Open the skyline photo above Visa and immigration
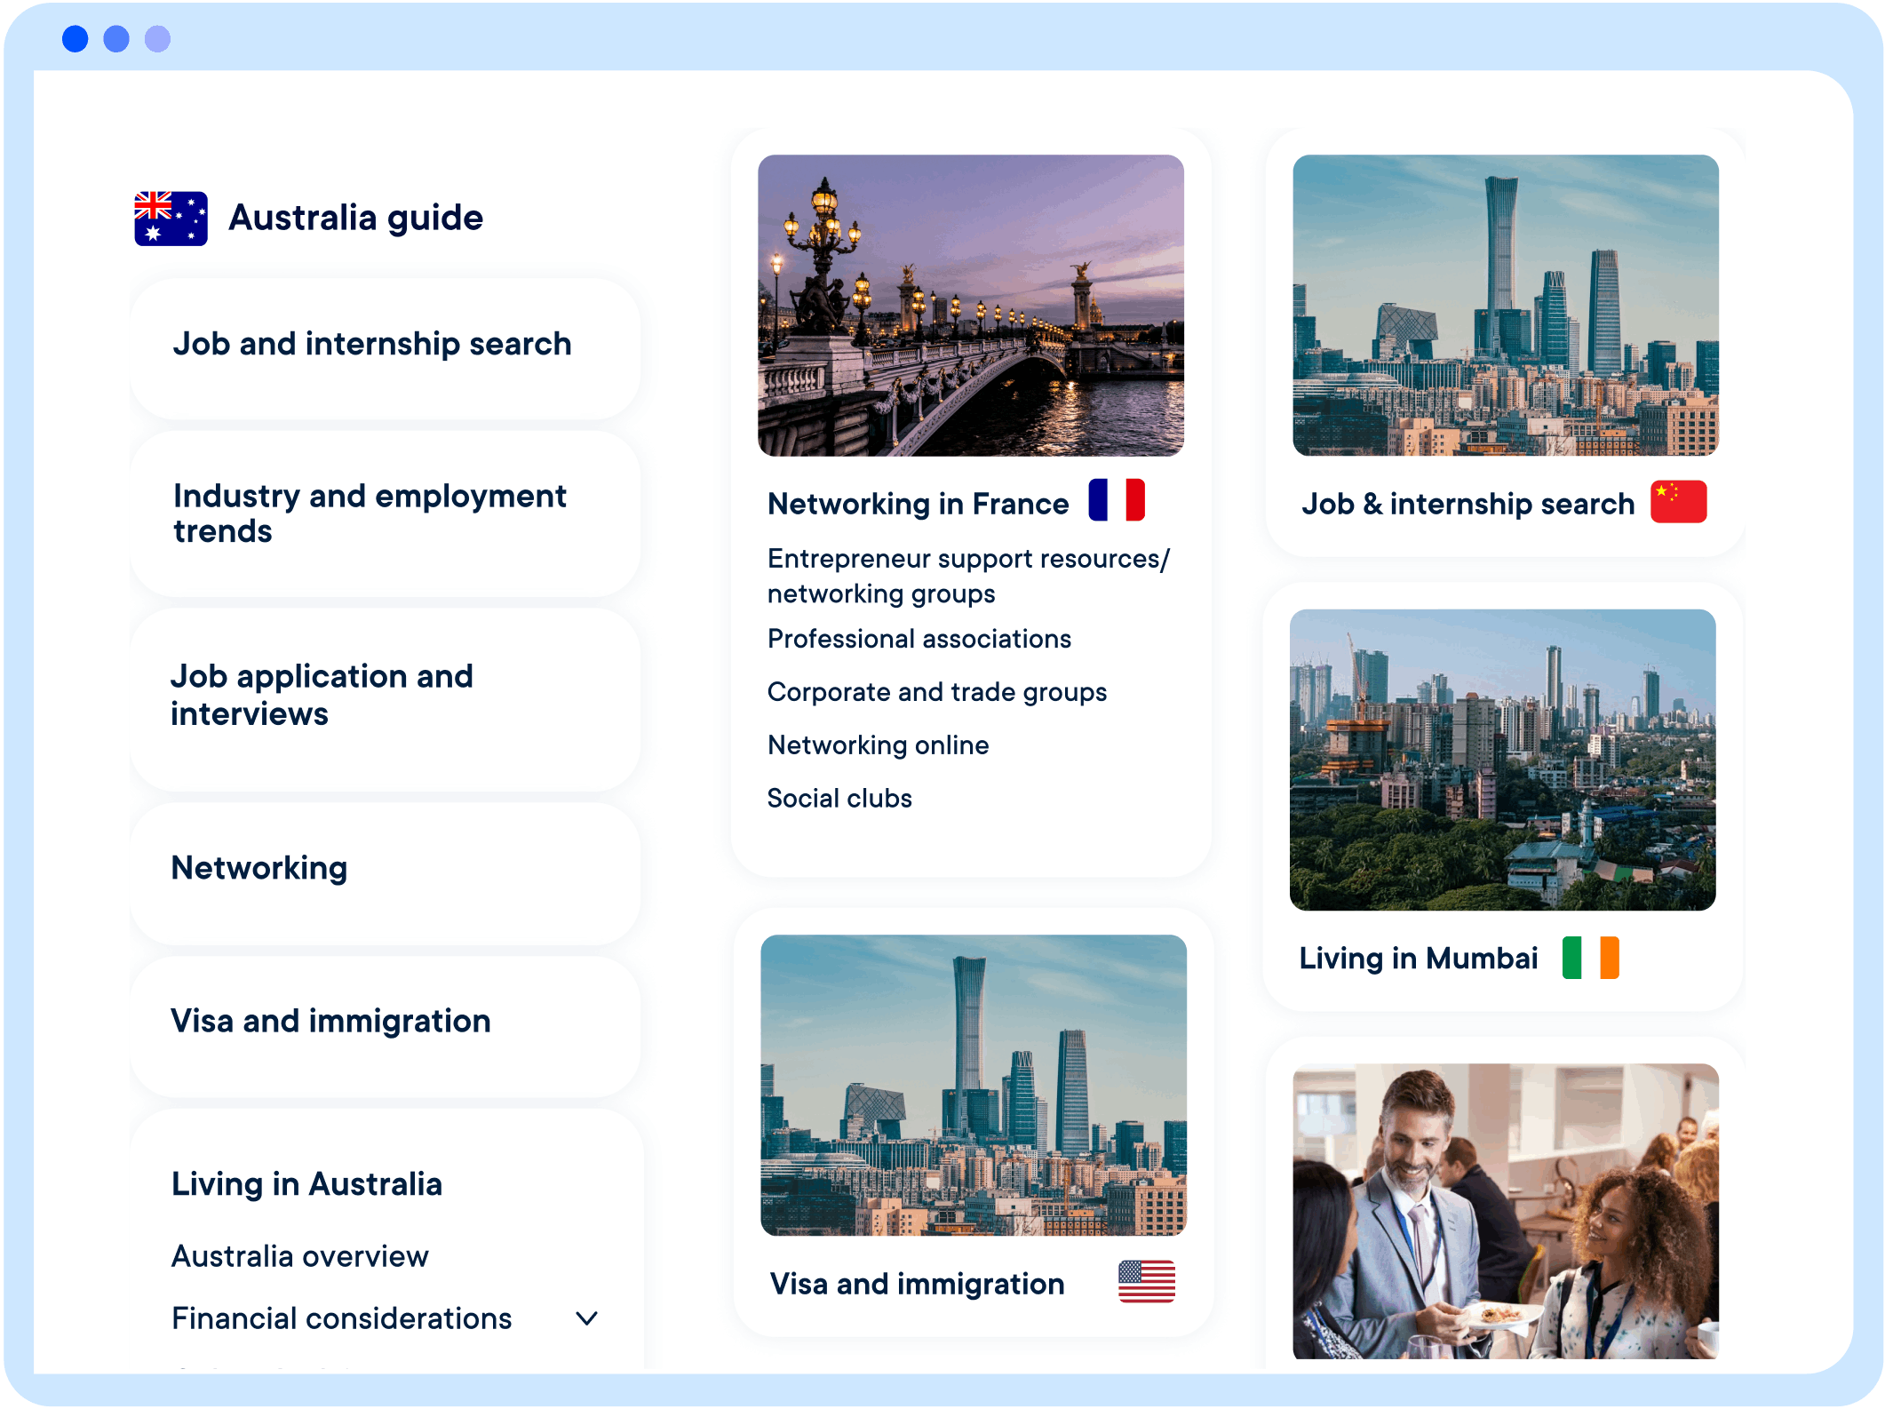 (x=974, y=1085)
